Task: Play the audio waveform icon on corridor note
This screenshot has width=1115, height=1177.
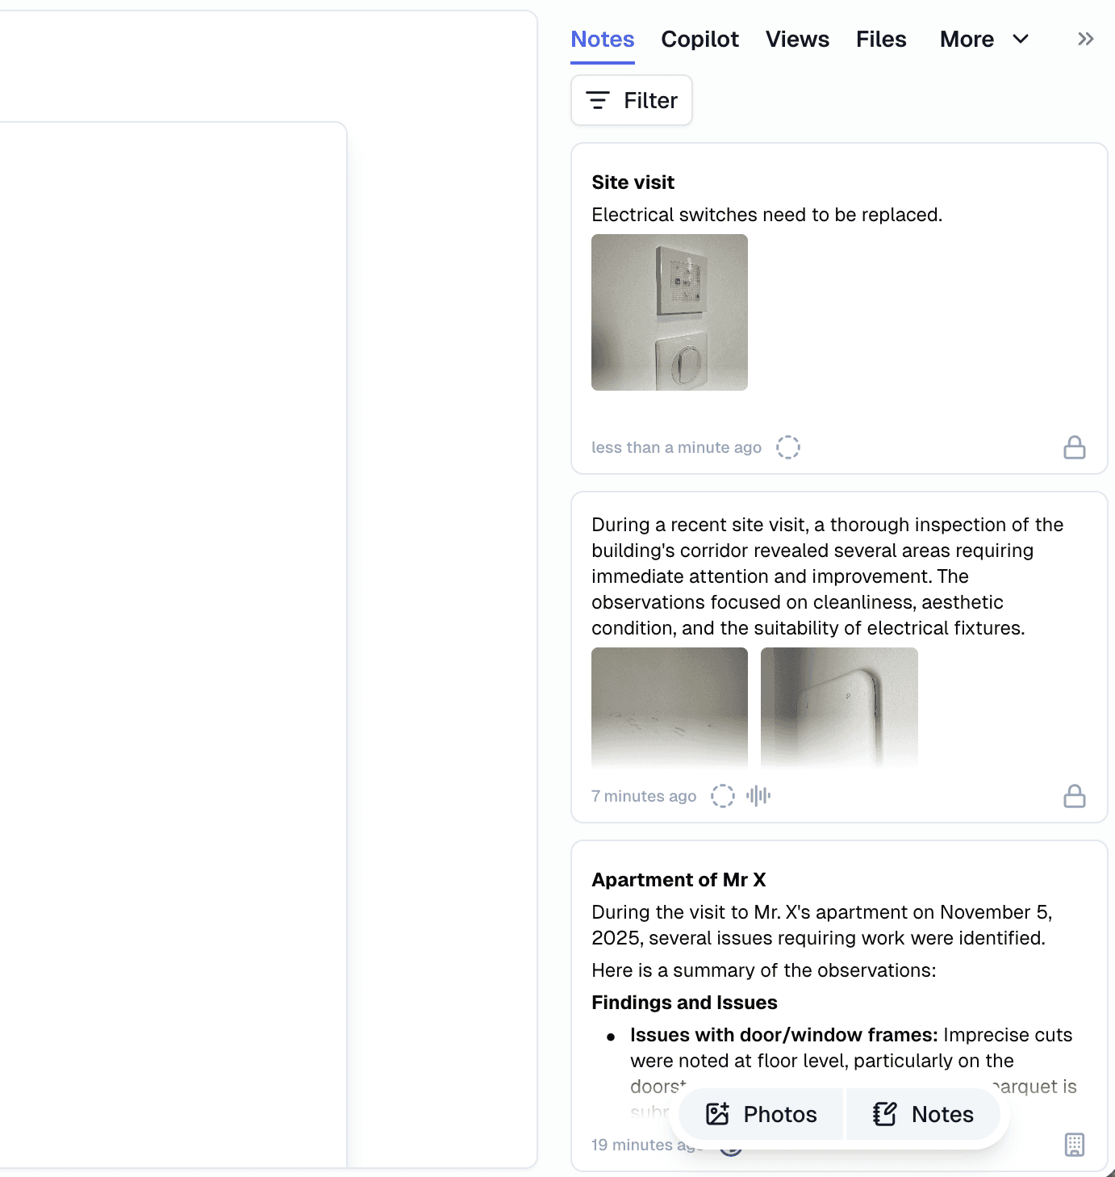Action: 758,796
